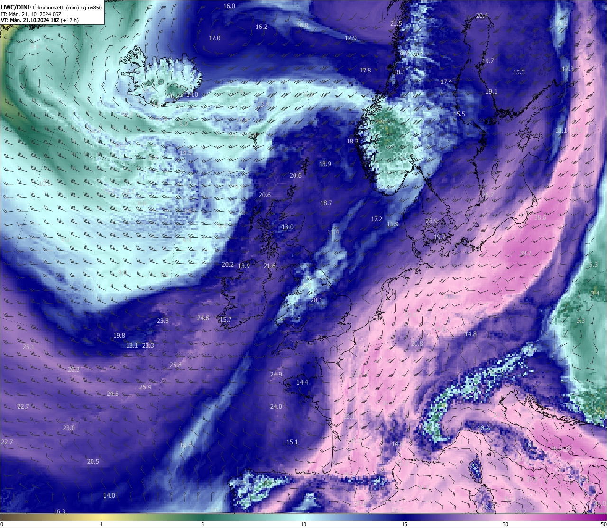Click the map value '11.9'

[393, 224]
